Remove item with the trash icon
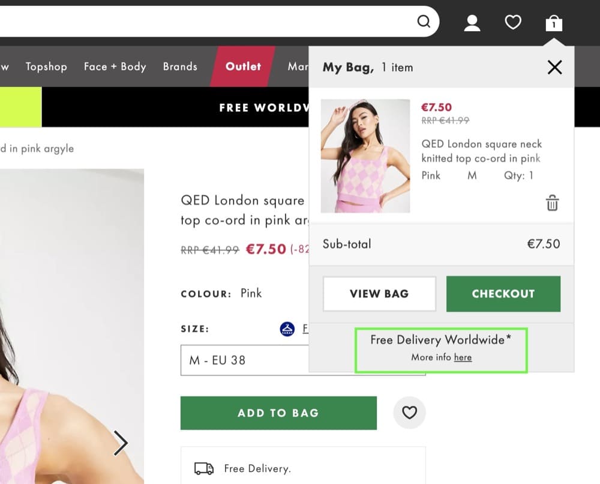This screenshot has height=484, width=600. tap(552, 203)
